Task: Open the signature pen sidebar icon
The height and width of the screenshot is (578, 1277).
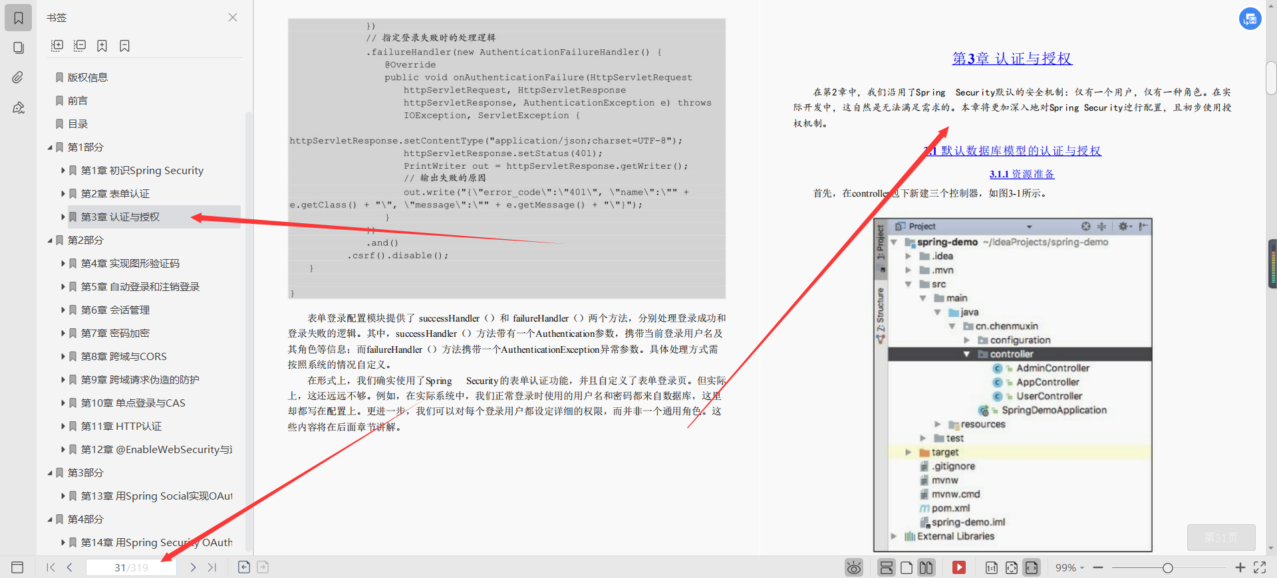Action: 19,108
